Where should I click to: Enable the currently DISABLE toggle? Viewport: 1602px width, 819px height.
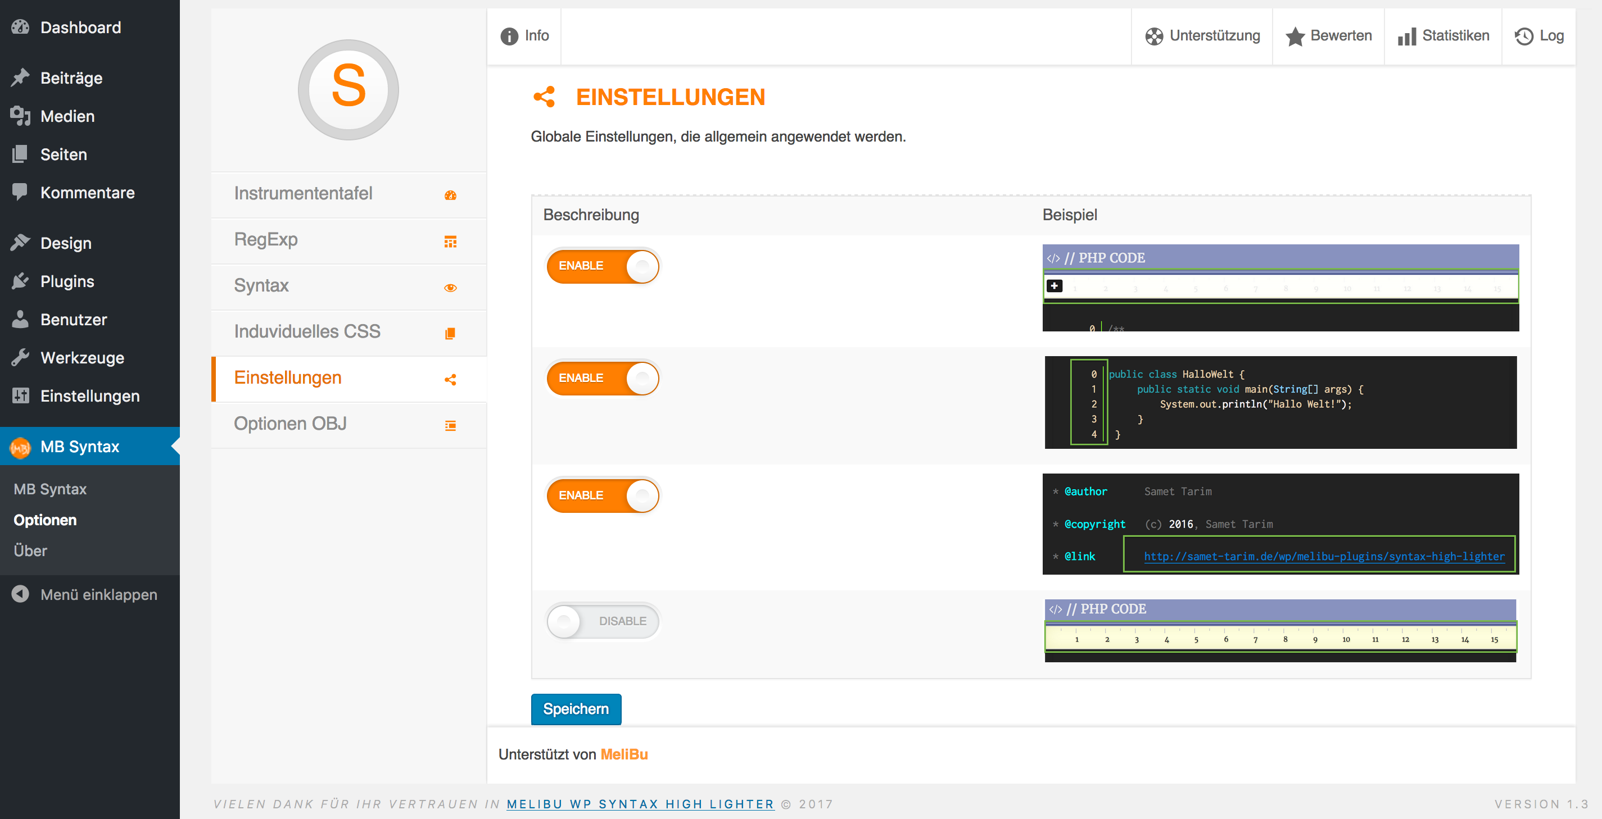pos(601,621)
